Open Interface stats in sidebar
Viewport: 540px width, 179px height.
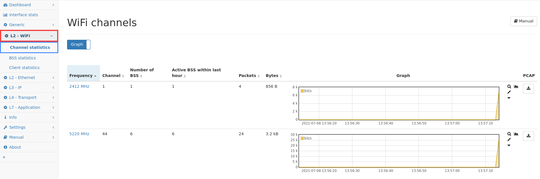24,15
